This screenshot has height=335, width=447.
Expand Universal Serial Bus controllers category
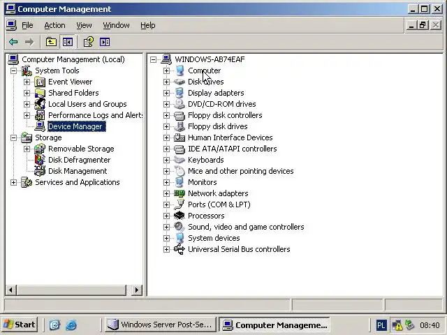pyautogui.click(x=166, y=250)
